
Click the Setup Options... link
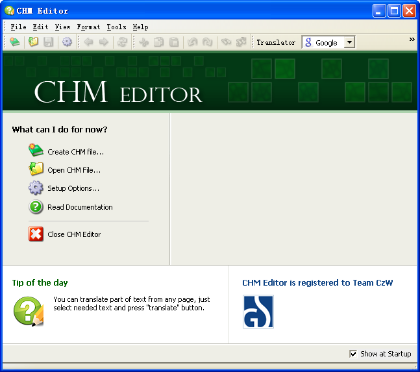pos(73,189)
